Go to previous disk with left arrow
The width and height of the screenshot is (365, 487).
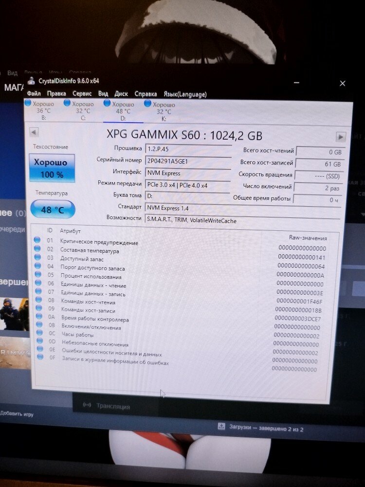coord(34,132)
